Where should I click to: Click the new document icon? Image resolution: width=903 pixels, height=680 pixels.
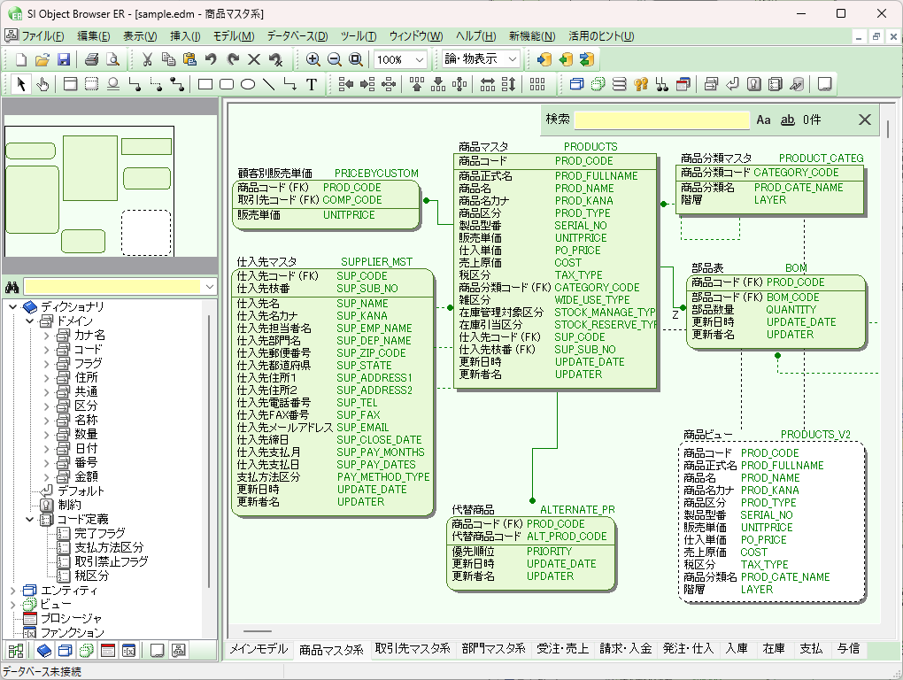click(21, 59)
